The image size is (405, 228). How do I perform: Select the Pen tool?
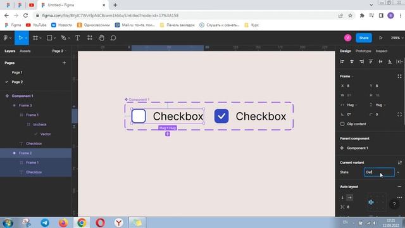(x=63, y=38)
